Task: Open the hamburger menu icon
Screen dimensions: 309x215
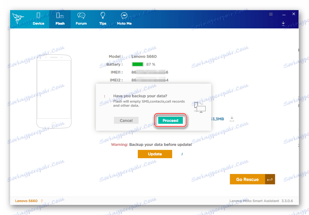Action: point(271,14)
